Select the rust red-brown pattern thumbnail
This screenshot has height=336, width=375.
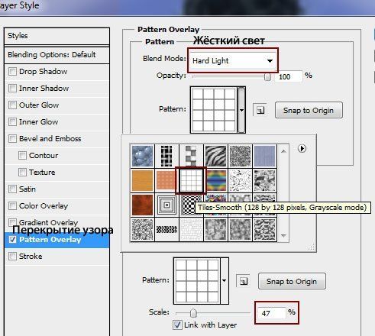coord(142,205)
